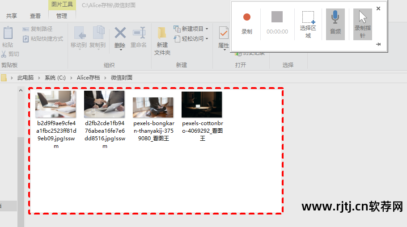Viewport: 407px width, 227px height.
Task: Click the 微信封面 breadcrumb
Action: click(122, 78)
